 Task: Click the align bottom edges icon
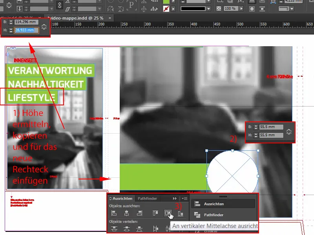click(x=181, y=213)
